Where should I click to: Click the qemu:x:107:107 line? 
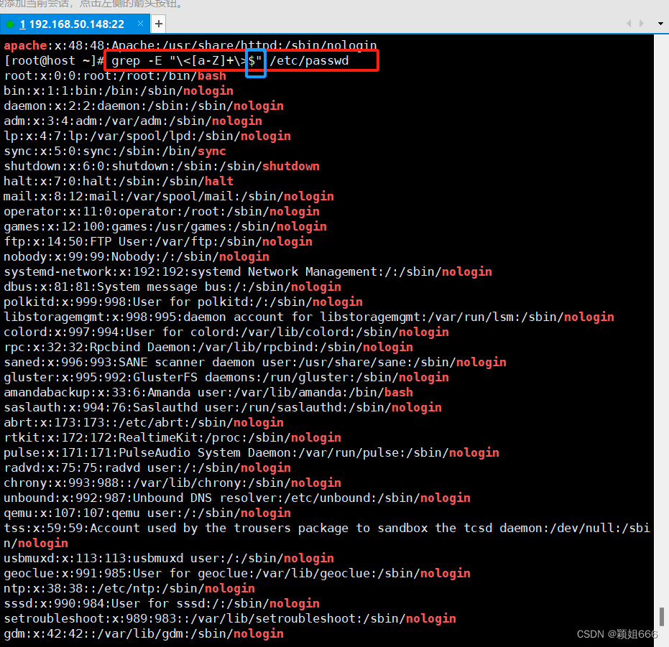(147, 513)
